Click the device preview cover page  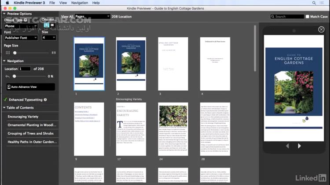point(294,88)
